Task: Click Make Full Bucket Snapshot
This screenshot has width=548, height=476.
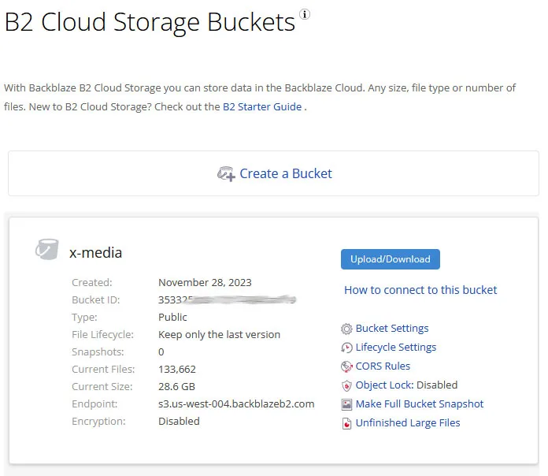Action: [420, 404]
